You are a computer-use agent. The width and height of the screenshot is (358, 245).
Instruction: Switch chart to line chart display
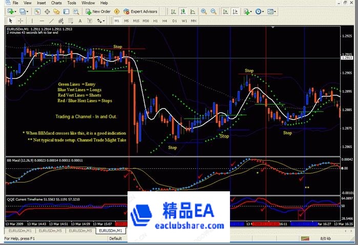click(x=193, y=11)
